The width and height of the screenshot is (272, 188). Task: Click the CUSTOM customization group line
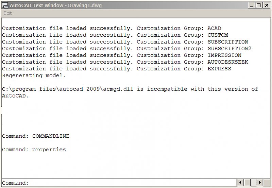coord(115,35)
